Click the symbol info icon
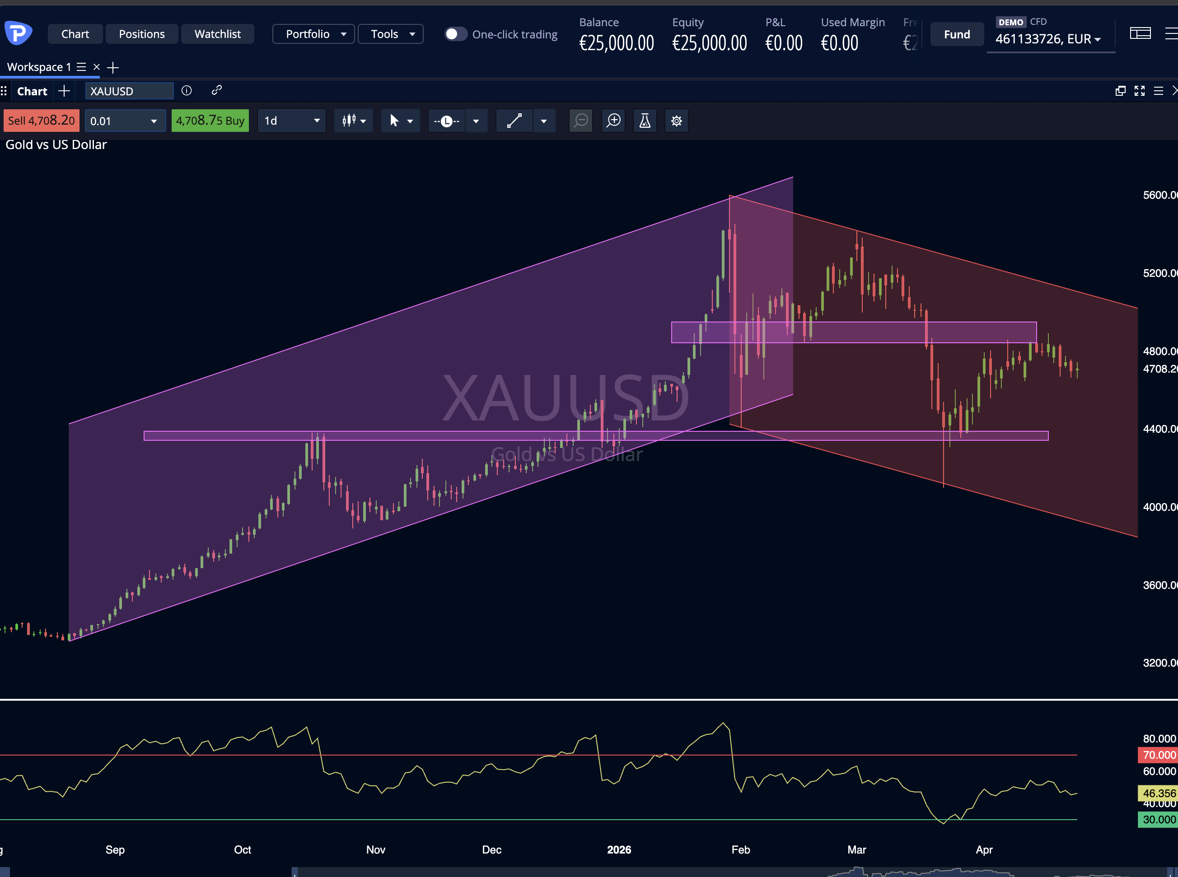This screenshot has width=1178, height=877. 187,91
